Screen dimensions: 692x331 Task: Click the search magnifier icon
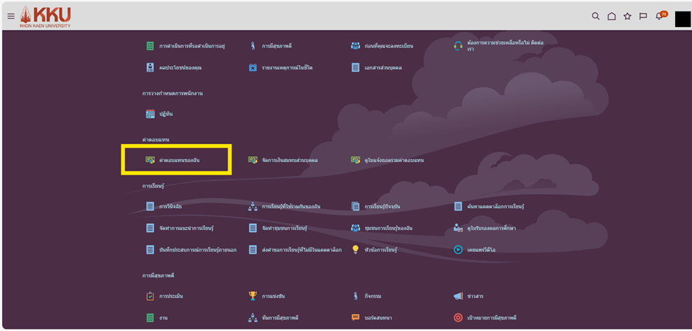point(595,16)
